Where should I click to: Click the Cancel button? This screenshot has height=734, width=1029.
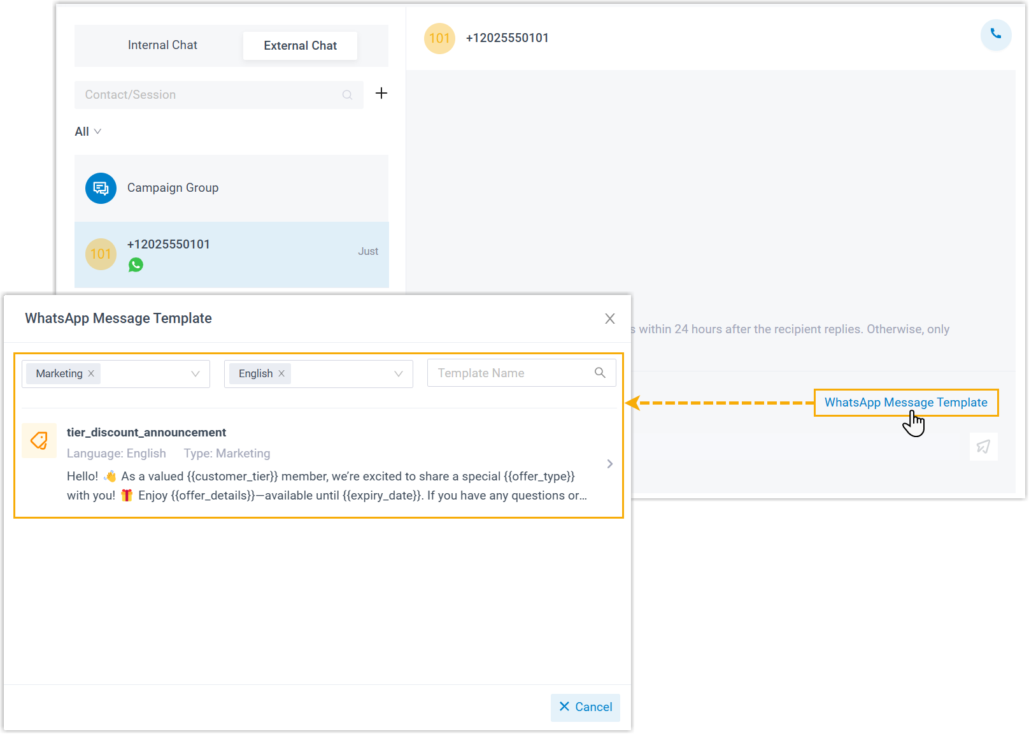tap(585, 707)
